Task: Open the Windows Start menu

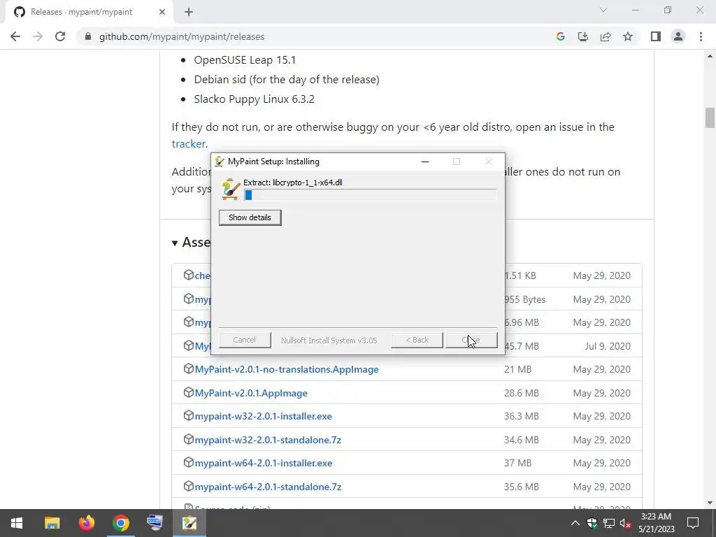Action: click(17, 523)
